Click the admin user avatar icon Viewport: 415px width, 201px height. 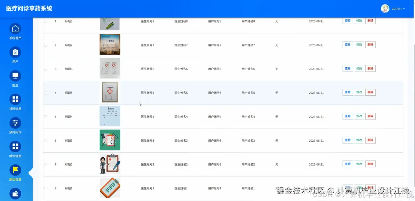385,8
